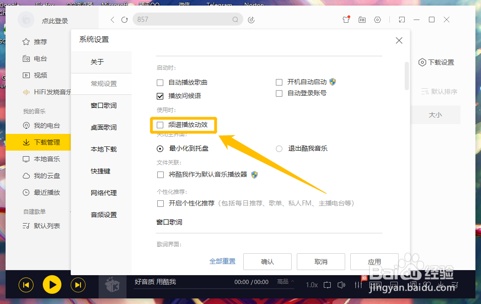The image size is (481, 304).
Task: Uncheck 播放问候语 checkbox
Action: click(160, 96)
